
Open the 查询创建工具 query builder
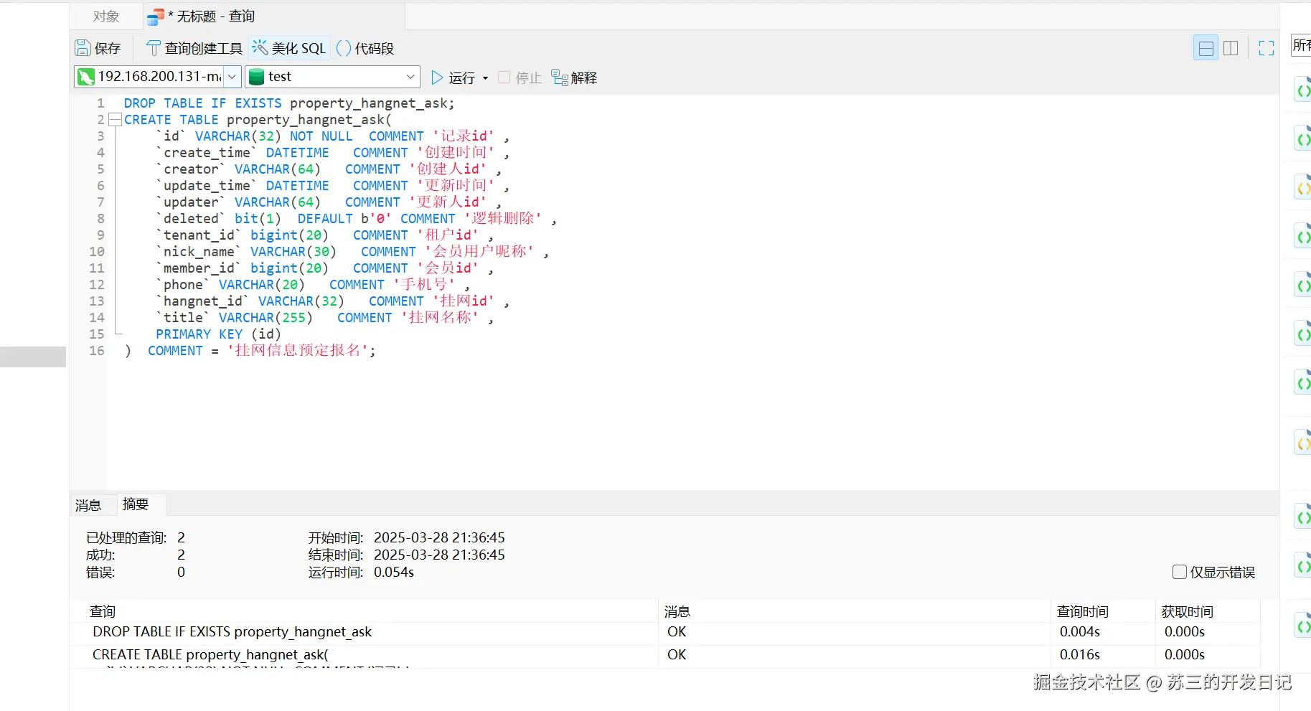pyautogui.click(x=194, y=48)
